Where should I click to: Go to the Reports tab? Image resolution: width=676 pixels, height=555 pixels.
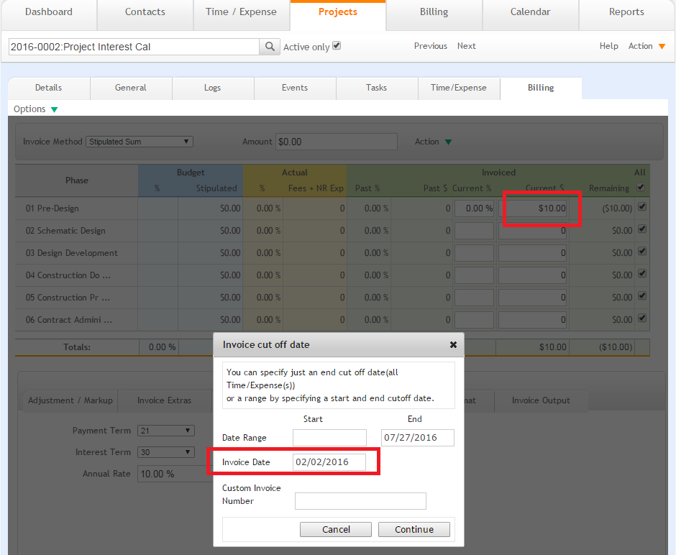[x=626, y=12]
